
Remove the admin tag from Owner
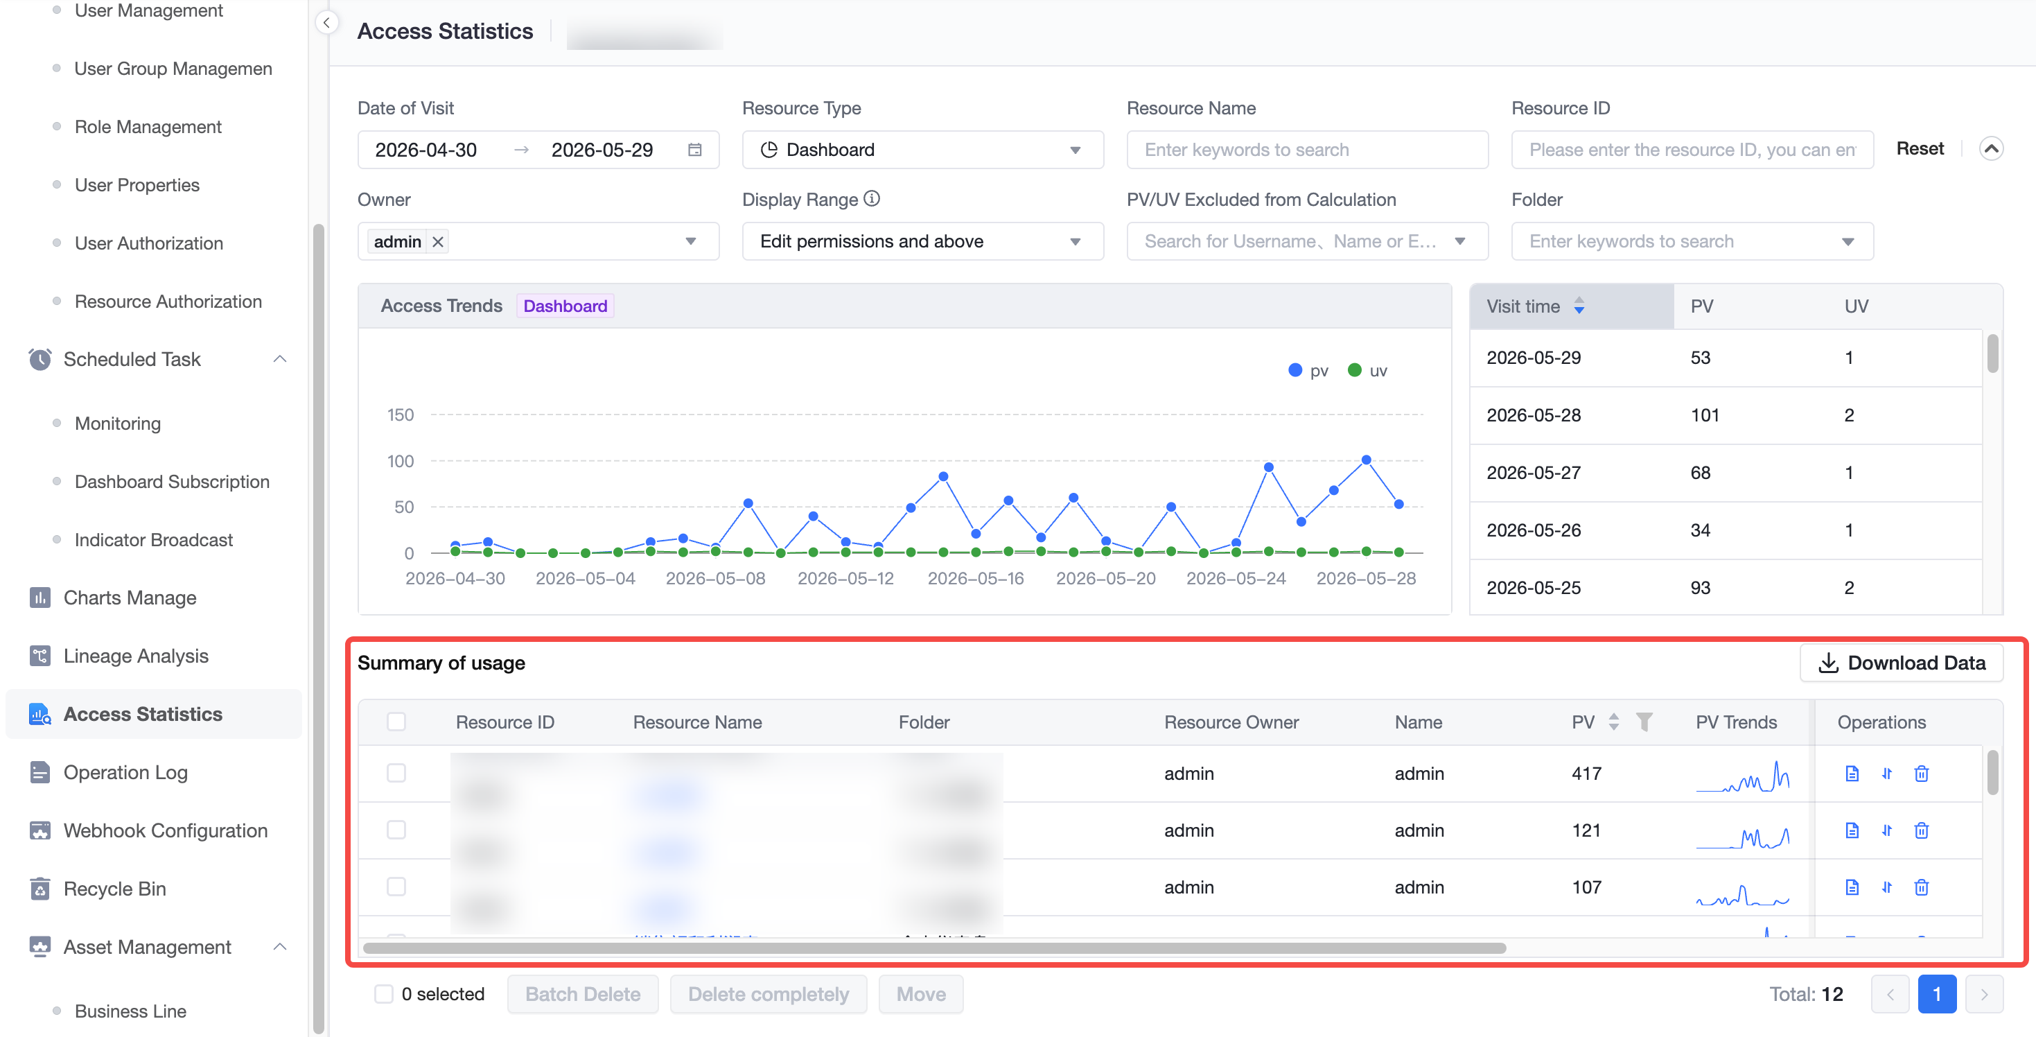coord(438,241)
